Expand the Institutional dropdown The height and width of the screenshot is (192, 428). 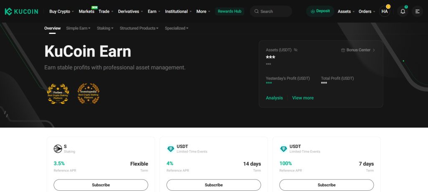(x=178, y=11)
